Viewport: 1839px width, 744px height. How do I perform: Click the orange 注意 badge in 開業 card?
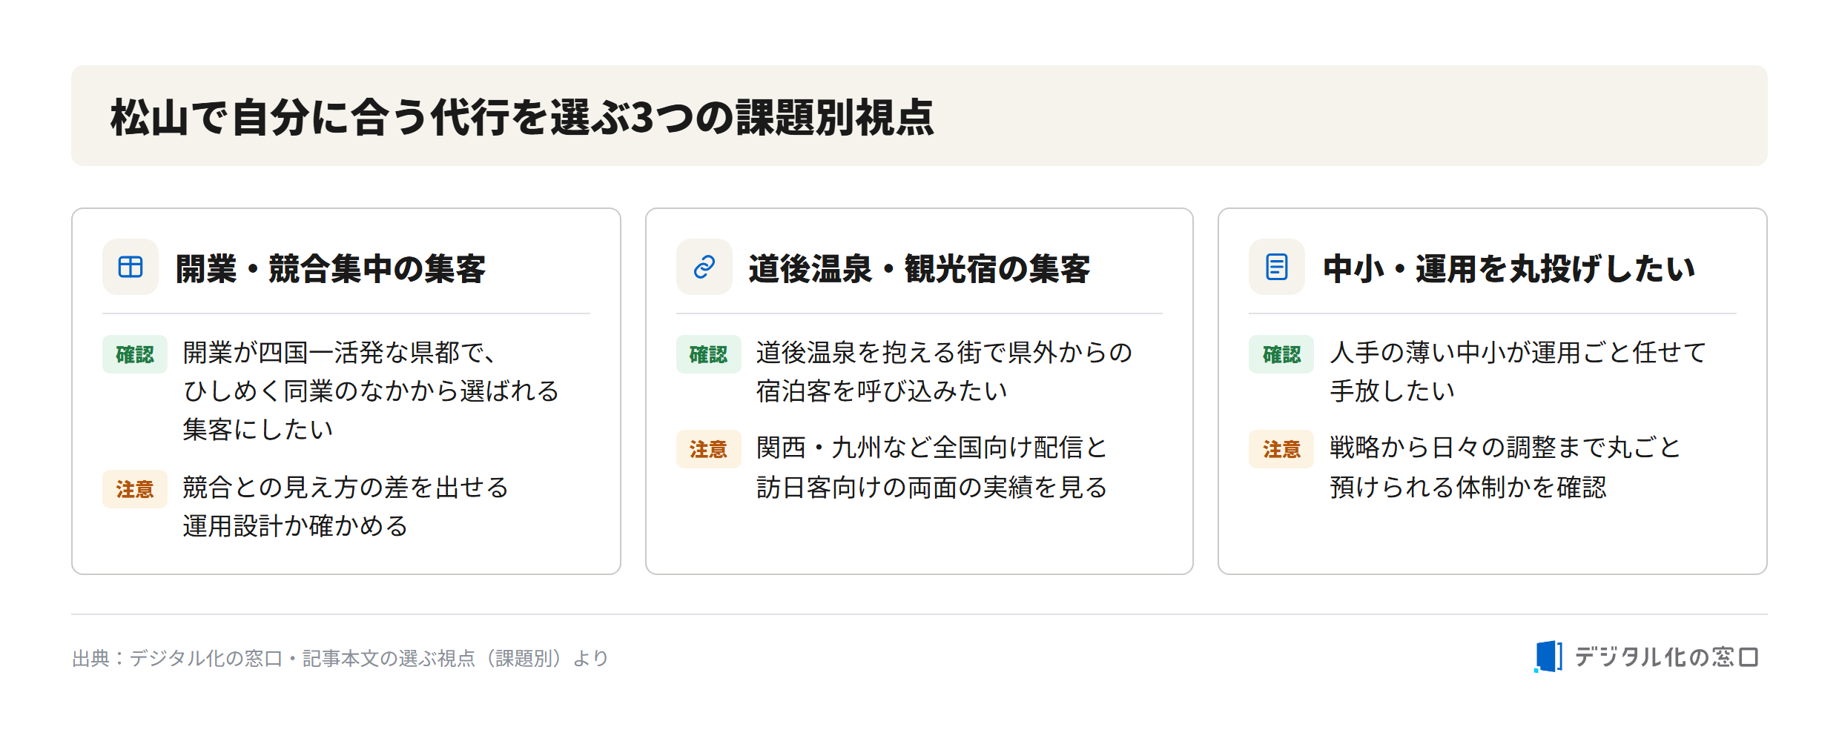[x=135, y=489]
